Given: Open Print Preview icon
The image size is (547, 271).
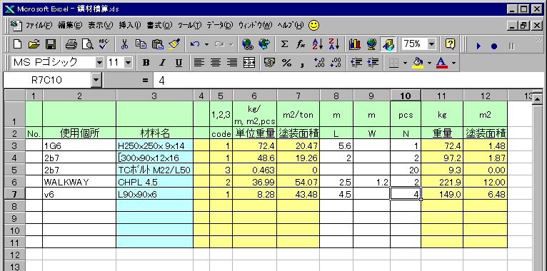Looking at the screenshot, I should (87, 44).
